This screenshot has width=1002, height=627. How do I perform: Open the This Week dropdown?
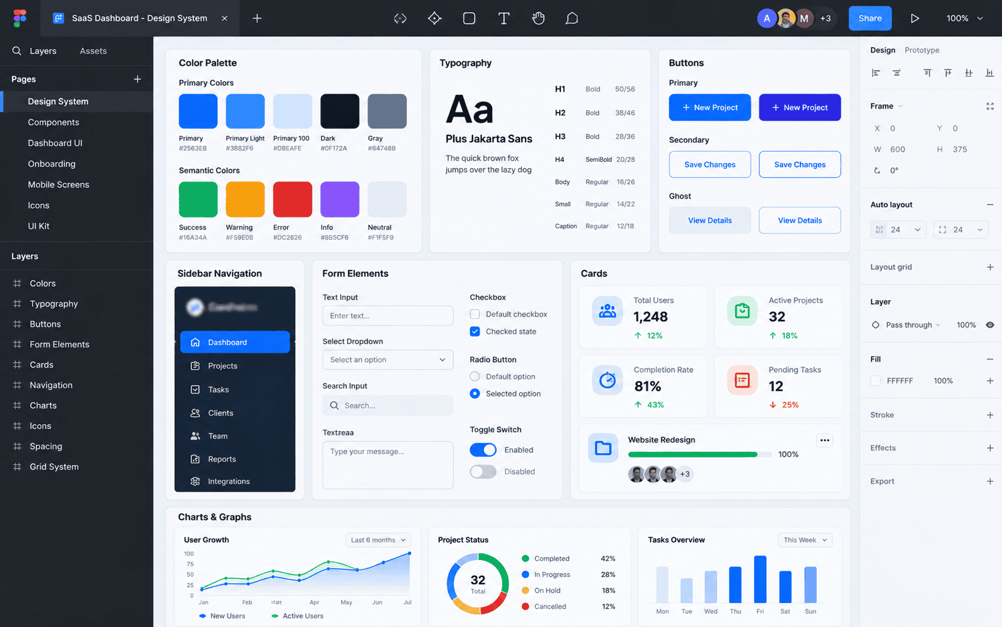(x=805, y=540)
